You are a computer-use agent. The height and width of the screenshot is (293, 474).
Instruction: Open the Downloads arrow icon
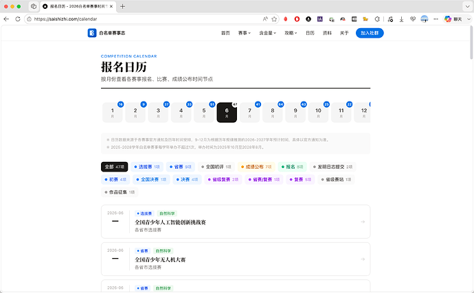401,19
